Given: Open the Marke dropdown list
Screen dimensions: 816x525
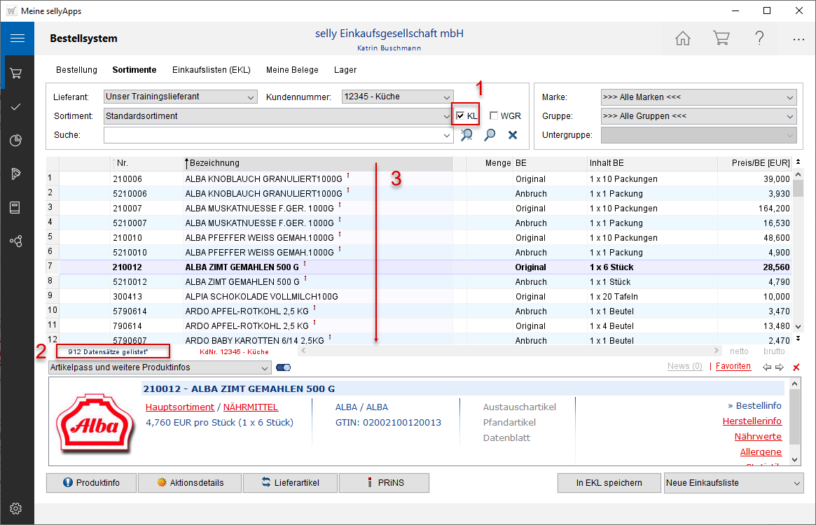Looking at the screenshot, I should click(790, 97).
